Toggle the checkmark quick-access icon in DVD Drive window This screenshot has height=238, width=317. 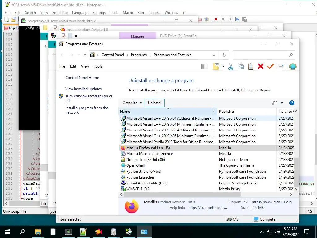(63, 36)
